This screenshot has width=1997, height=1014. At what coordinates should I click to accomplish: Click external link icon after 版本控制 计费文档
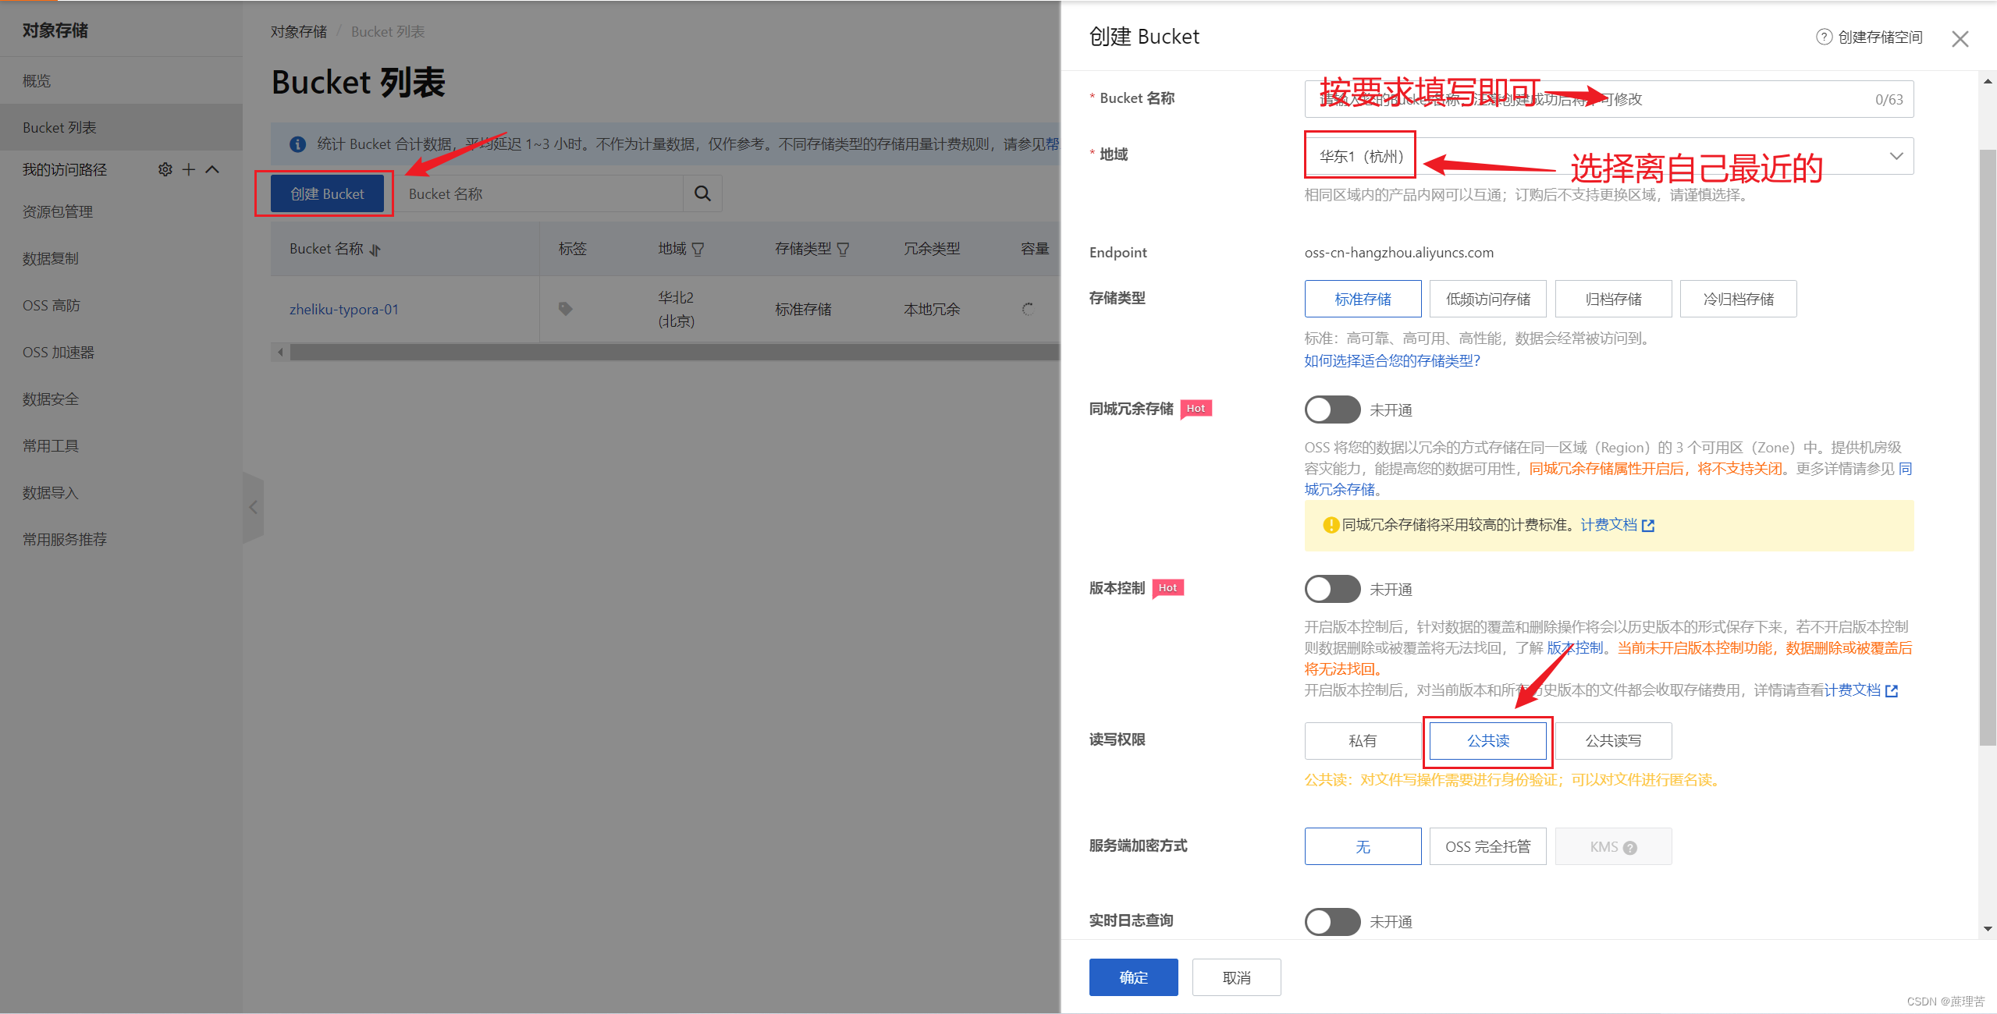click(x=1892, y=691)
